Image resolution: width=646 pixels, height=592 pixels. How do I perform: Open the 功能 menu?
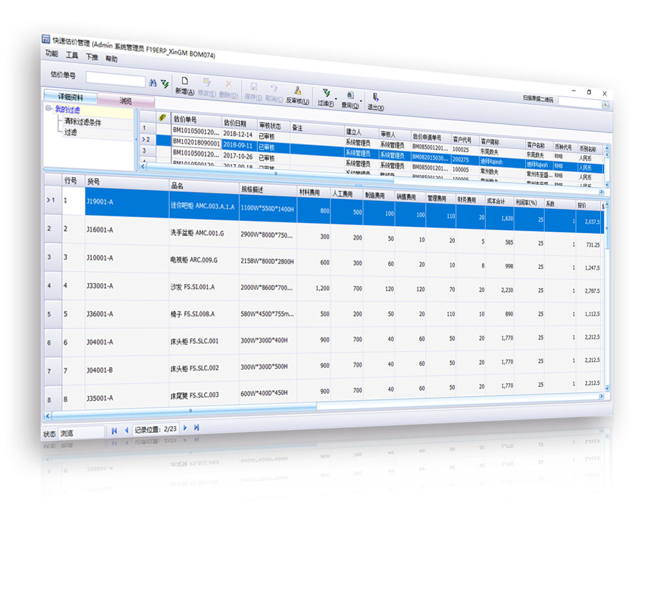(52, 54)
